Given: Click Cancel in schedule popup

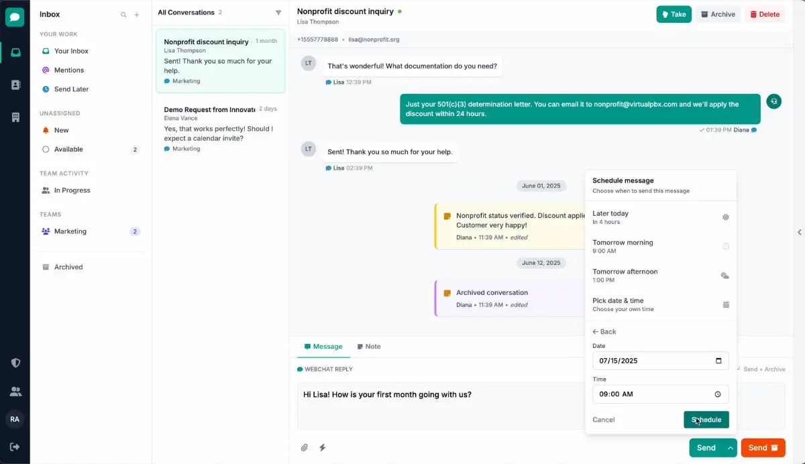Looking at the screenshot, I should (603, 420).
